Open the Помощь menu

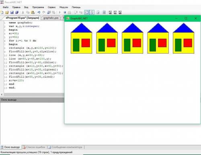point(76,7)
